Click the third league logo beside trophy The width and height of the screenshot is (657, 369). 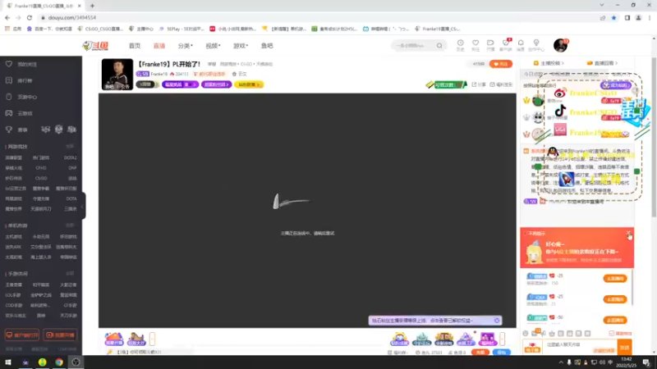[x=71, y=130]
